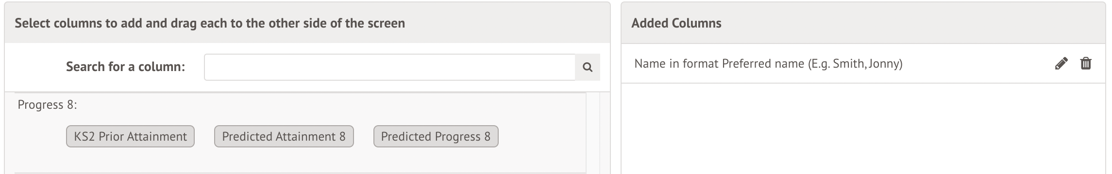
Task: Remove Preferred name column from Added Columns
Action: pyautogui.click(x=1086, y=63)
